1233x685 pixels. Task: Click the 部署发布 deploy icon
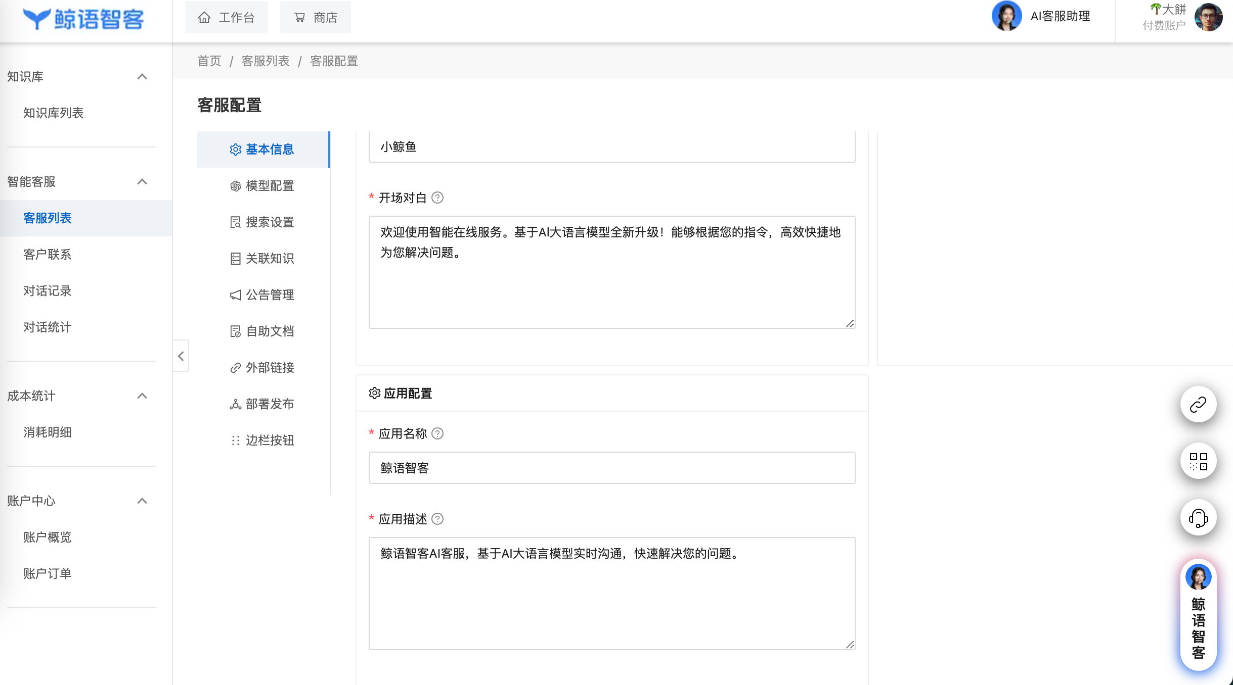tap(235, 404)
